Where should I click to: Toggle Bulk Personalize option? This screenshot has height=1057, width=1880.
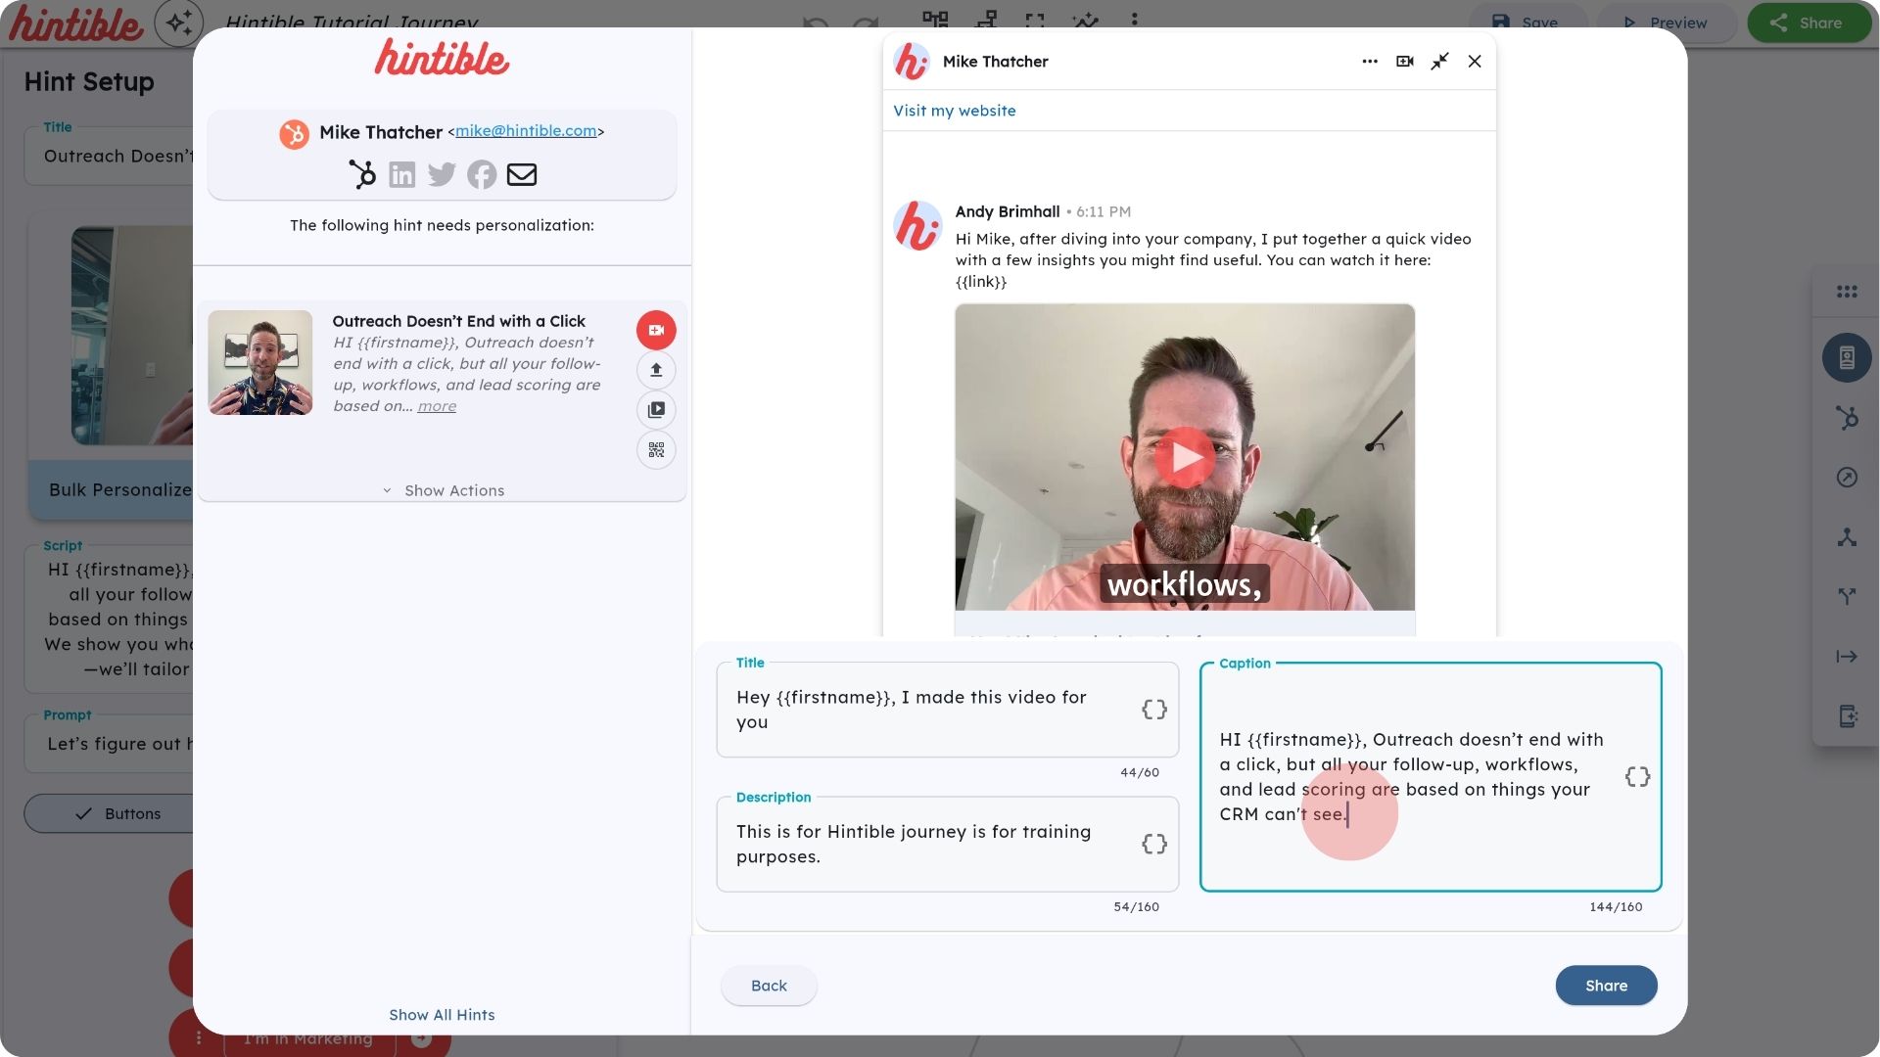(x=119, y=489)
